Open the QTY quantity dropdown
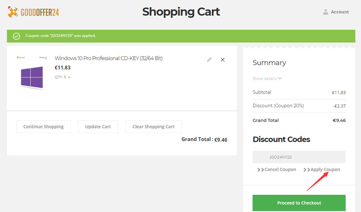The image size is (361, 212). 63,77
